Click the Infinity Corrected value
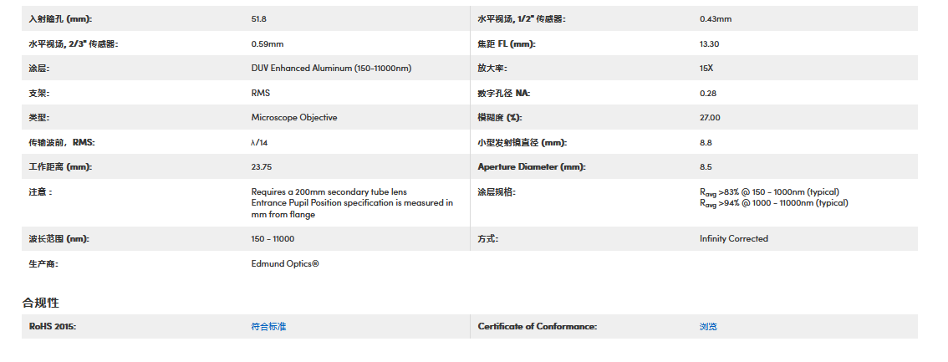Screen dimensions: 948x362 (733, 238)
